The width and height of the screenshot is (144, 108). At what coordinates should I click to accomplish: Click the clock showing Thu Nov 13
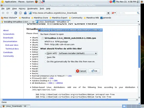tap(126, 2)
